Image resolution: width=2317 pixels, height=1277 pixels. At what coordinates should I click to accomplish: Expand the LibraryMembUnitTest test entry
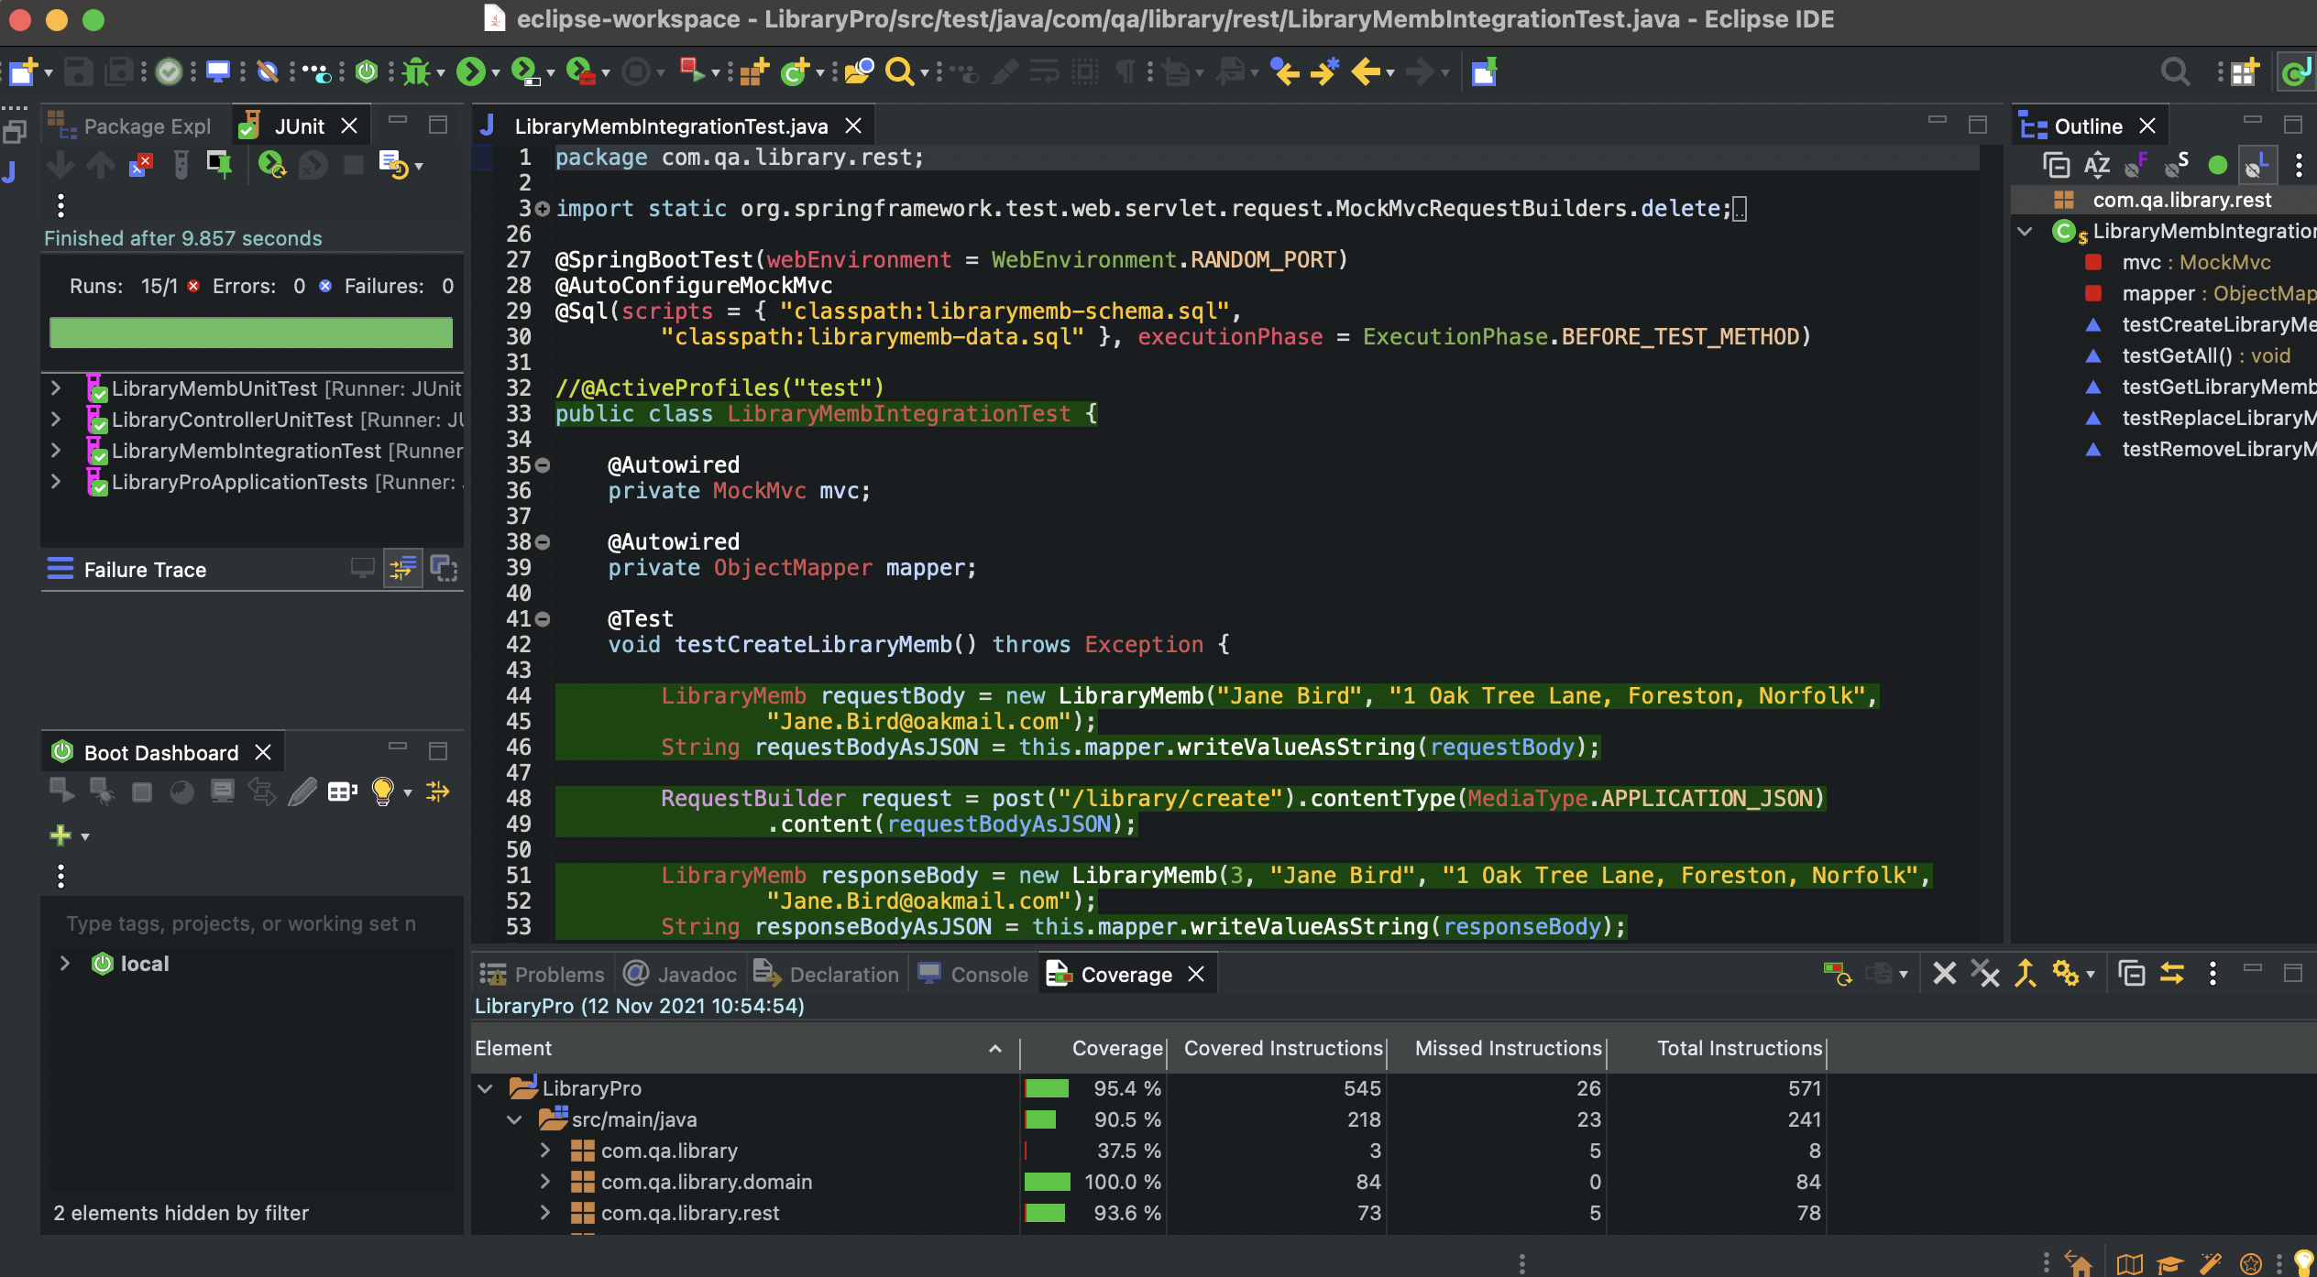(57, 388)
